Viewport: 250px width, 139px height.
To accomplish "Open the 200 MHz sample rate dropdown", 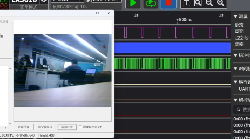I will pyautogui.click(x=106, y=1).
